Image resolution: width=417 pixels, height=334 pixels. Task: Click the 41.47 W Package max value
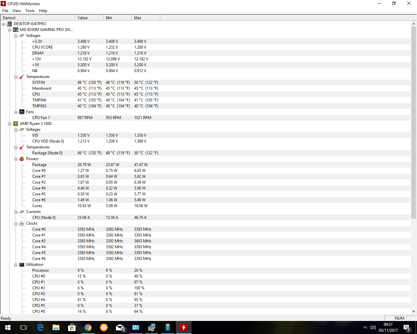tap(141, 165)
